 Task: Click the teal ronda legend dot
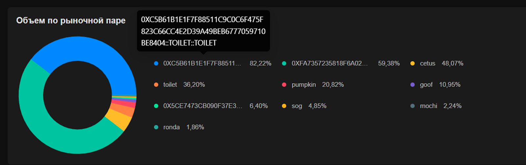pos(156,127)
